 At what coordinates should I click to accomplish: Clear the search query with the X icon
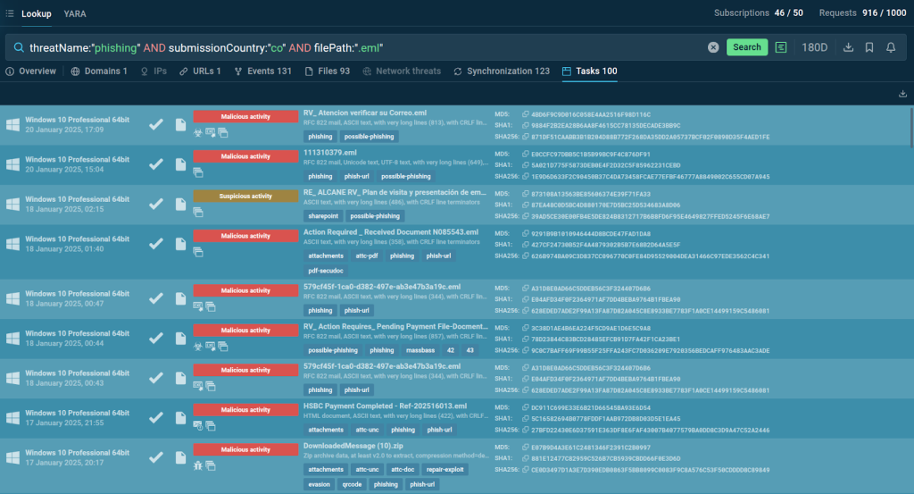[713, 47]
